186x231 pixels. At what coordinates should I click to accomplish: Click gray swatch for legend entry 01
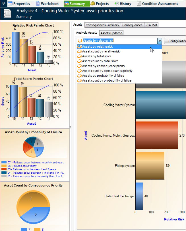[x=4, y=176]
